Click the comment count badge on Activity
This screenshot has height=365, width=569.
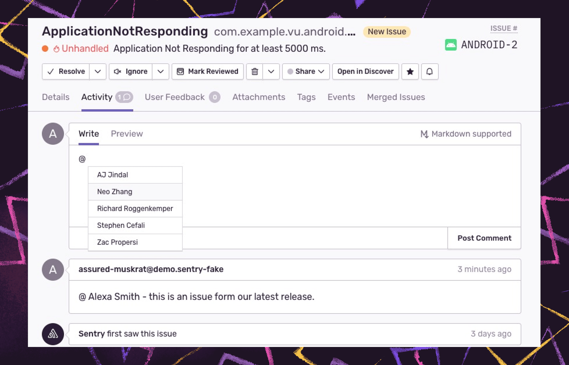[x=124, y=97]
